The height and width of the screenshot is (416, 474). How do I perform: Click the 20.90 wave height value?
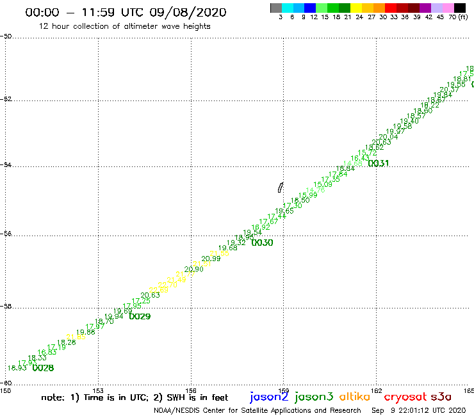[194, 269]
